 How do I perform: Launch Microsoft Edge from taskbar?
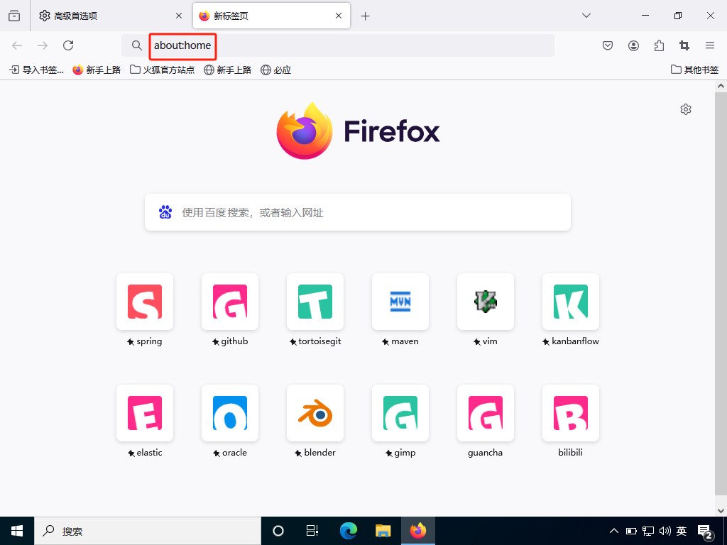(x=348, y=531)
